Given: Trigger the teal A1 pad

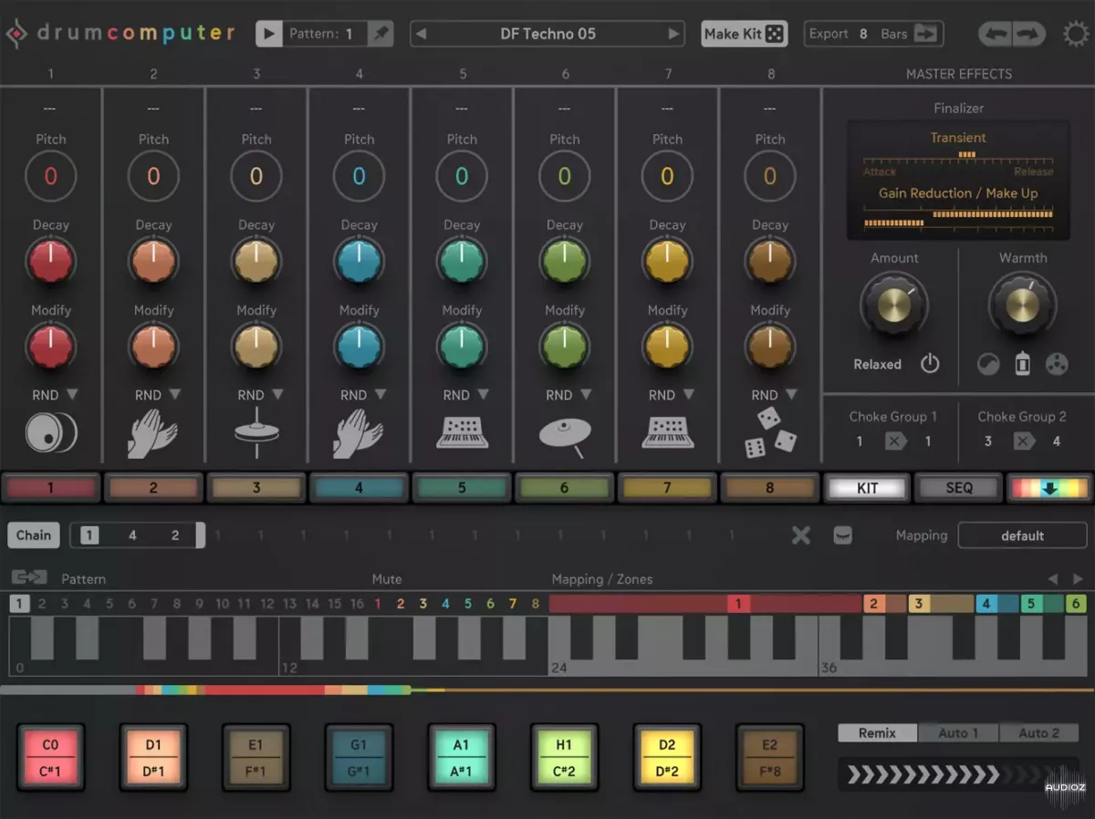Looking at the screenshot, I should click(462, 756).
